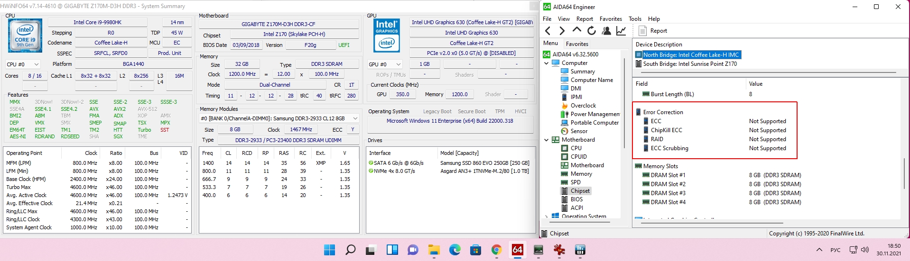Click the GIGABYTE Z170M-D3H DDR3-CF motherboard field

coord(278,24)
